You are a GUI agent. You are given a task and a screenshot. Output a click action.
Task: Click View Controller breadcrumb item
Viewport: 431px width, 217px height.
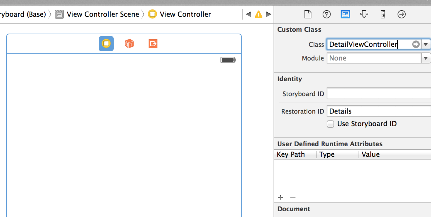[185, 14]
